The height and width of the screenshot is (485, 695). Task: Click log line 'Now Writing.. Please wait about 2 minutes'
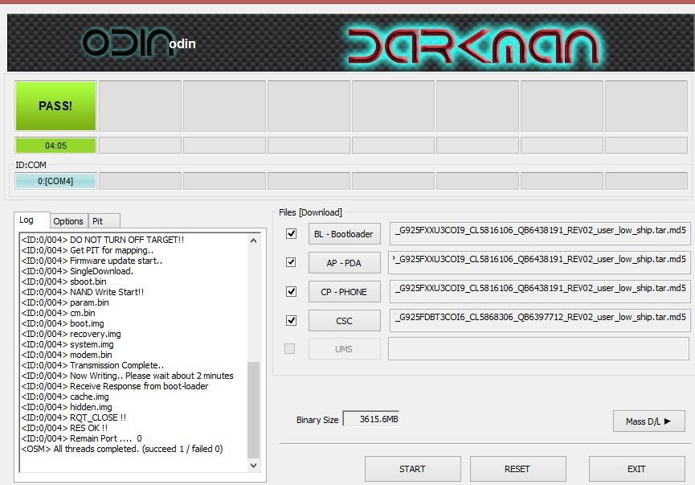[128, 376]
